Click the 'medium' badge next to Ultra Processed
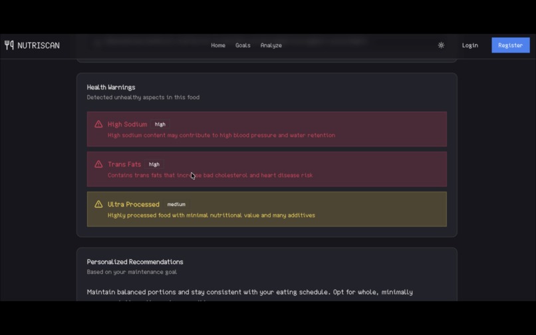 [x=176, y=204]
